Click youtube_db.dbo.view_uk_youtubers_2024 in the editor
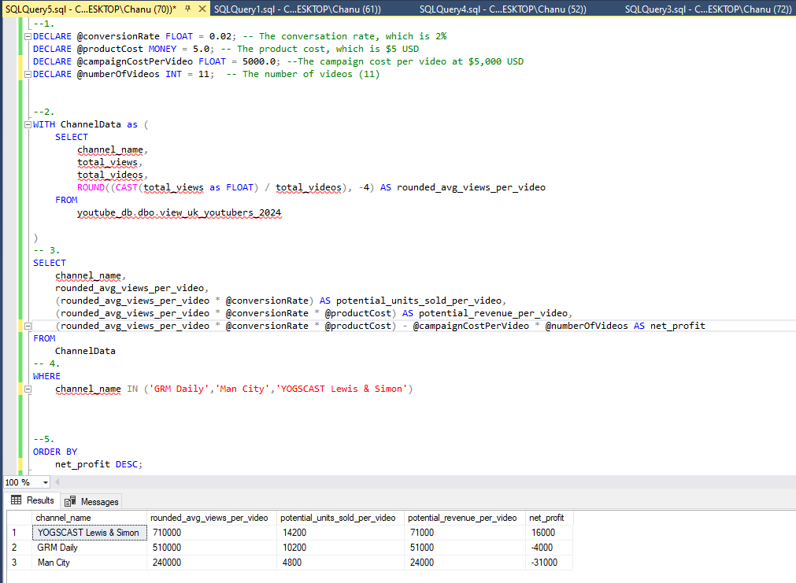Screen dimensions: 796x583 point(180,212)
